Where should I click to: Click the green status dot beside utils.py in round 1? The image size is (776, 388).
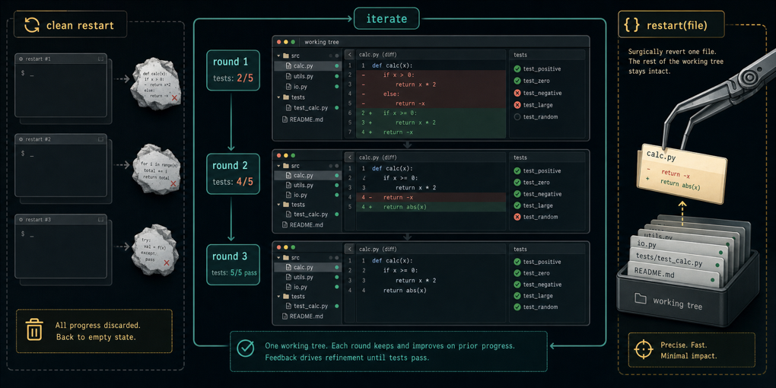pyautogui.click(x=337, y=76)
